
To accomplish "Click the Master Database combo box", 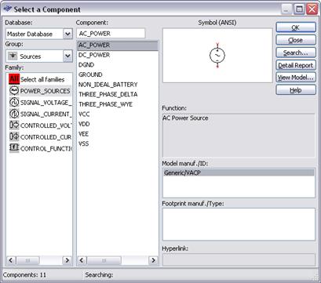I will (39, 34).
